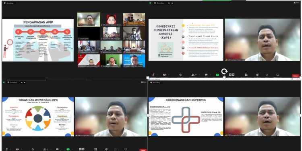302x151 pixels.
Task: Mute microphone in bottom-left Zoom window toolbar
Action: (7, 149)
